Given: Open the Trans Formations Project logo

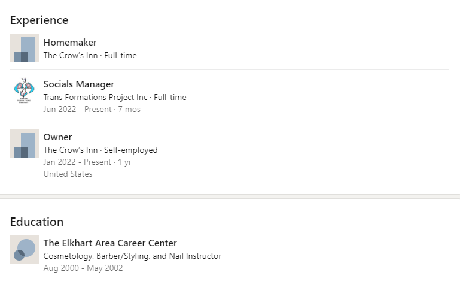Looking at the screenshot, I should click(x=25, y=91).
